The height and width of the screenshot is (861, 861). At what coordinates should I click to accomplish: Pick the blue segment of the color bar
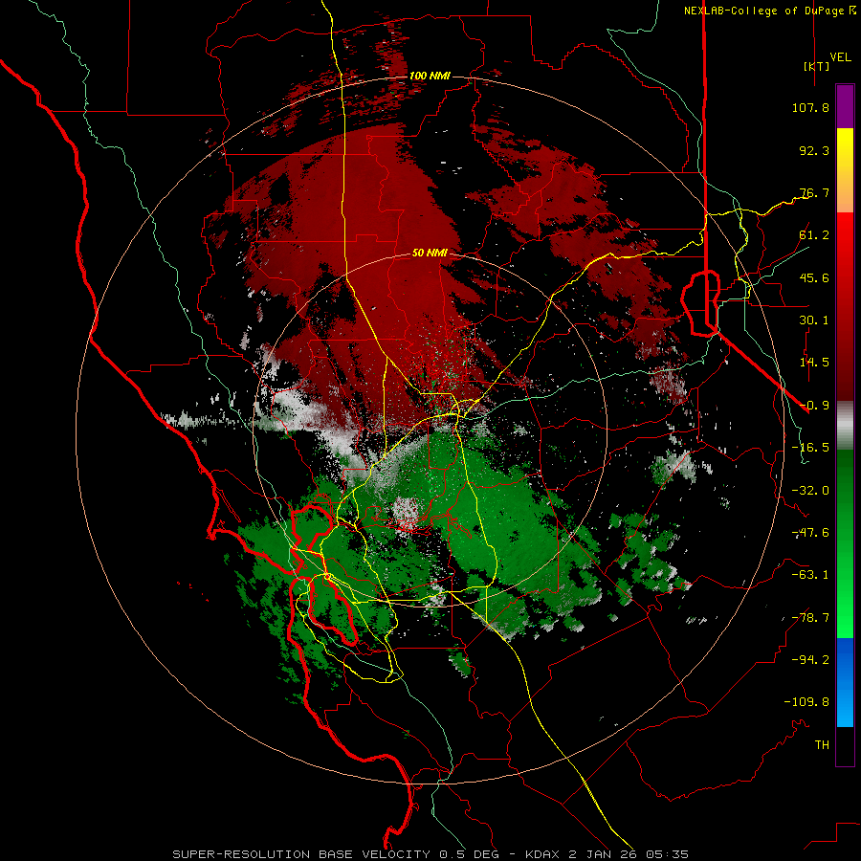(x=845, y=682)
